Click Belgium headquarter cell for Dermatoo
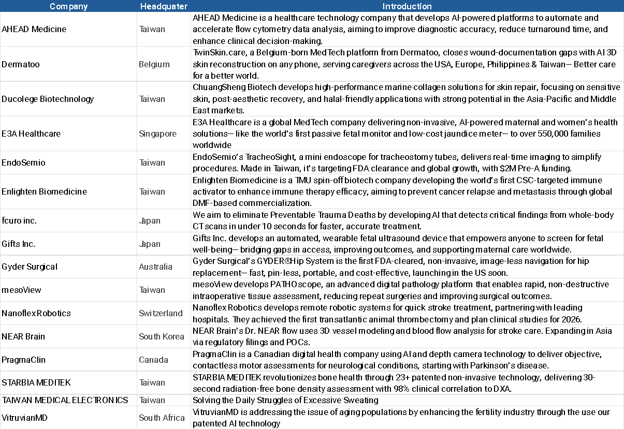624x429 pixels. [x=164, y=64]
